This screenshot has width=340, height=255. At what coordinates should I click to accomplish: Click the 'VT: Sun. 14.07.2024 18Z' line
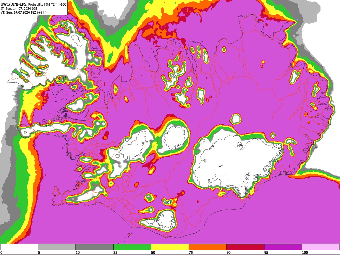18,12
